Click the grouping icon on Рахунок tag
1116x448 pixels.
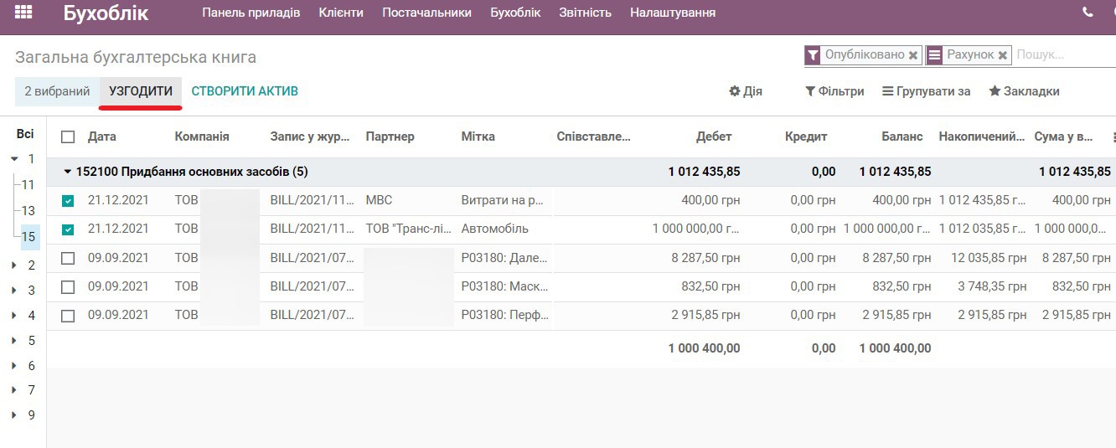934,55
